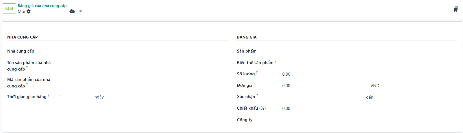
Task: Discard changes with the X icon
Action: click(81, 11)
